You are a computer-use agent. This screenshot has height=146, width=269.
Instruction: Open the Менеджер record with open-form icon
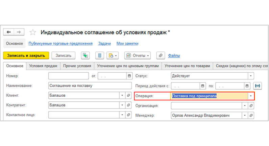tap(251, 116)
